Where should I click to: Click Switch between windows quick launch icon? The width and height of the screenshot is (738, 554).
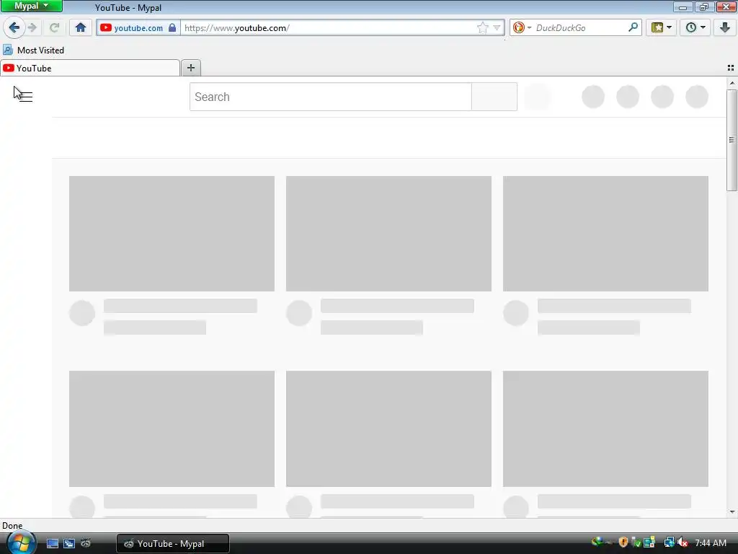click(68, 543)
